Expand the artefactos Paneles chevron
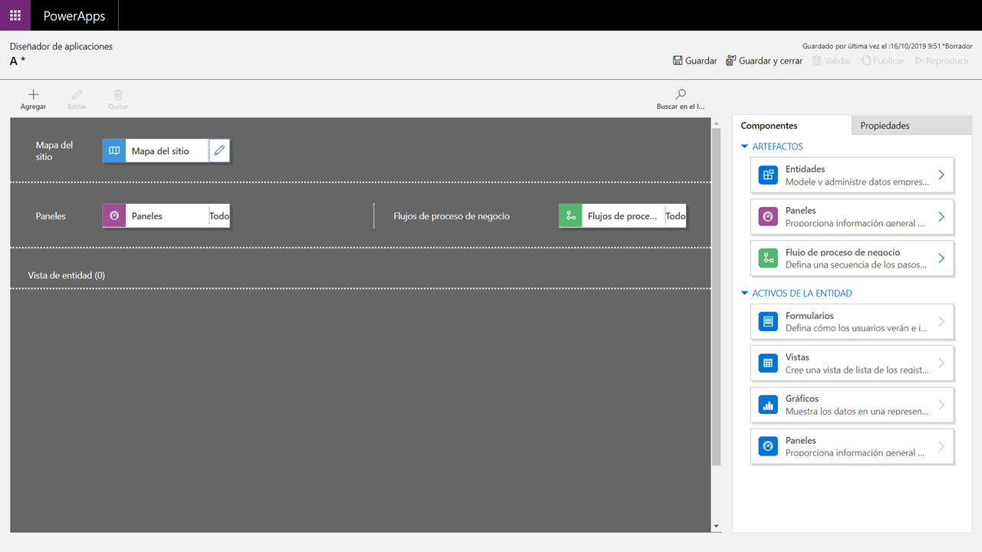 [941, 217]
